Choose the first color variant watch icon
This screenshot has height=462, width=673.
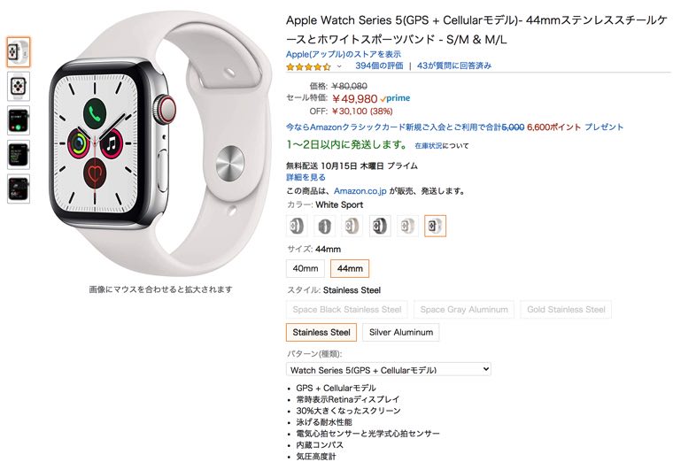(x=297, y=226)
